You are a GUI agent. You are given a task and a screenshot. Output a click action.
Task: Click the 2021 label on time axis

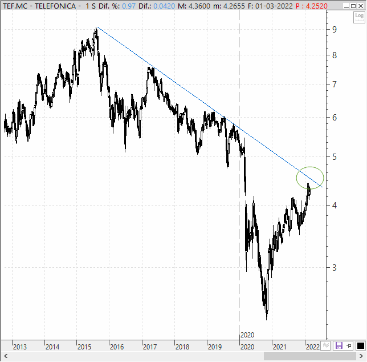(280, 347)
